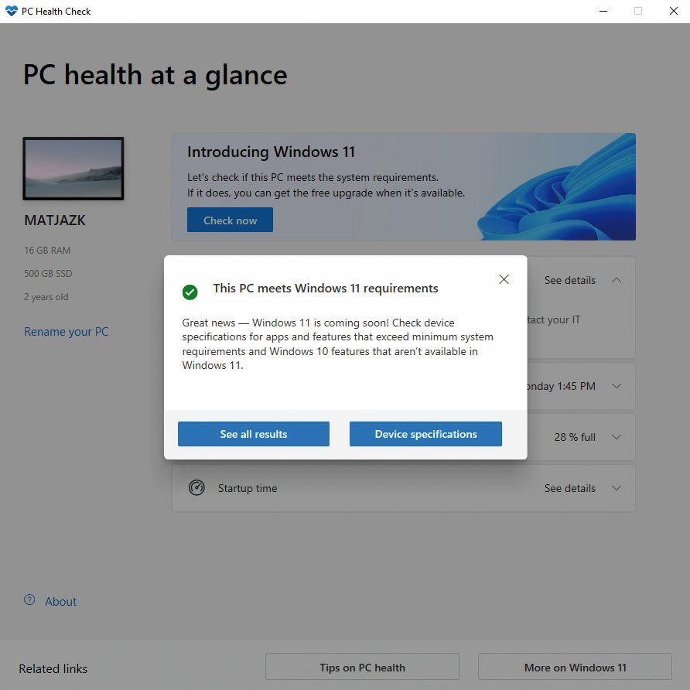Expand the Startup time chevron

pos(616,488)
